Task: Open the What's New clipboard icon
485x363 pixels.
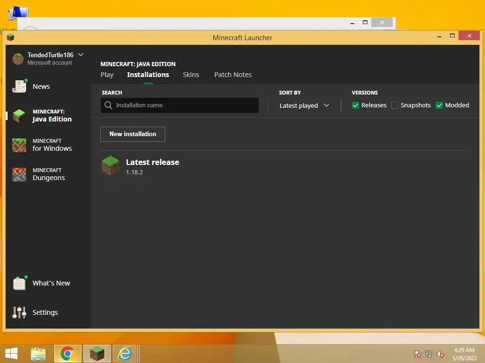Action: [x=19, y=283]
